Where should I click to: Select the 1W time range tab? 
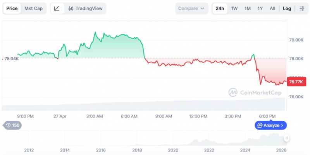pyautogui.click(x=234, y=8)
